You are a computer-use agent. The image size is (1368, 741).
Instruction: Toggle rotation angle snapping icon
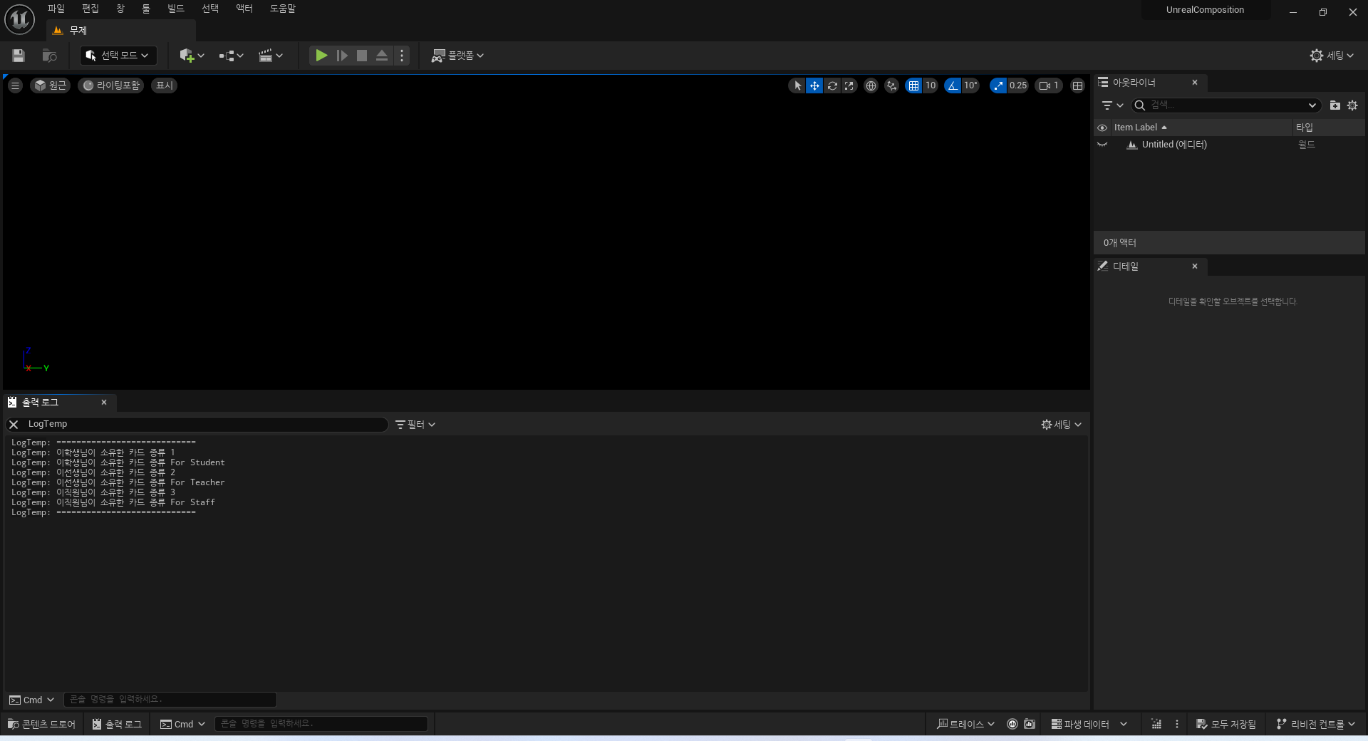[x=953, y=85]
